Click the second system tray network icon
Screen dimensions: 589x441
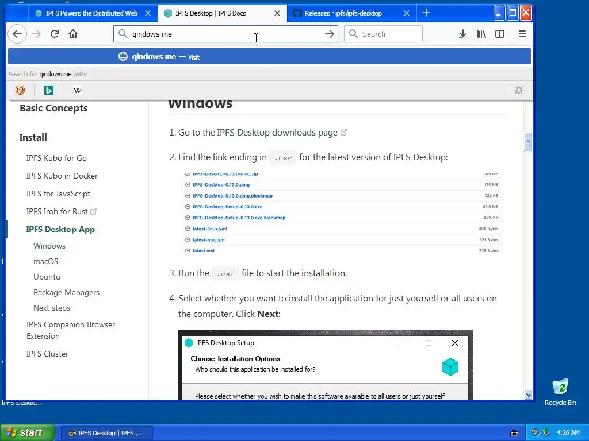coord(546,432)
